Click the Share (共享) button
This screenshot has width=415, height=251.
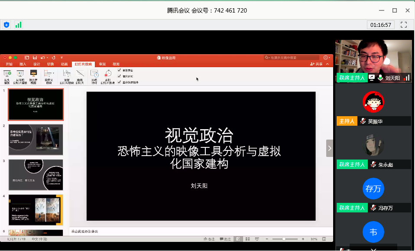(x=317, y=64)
